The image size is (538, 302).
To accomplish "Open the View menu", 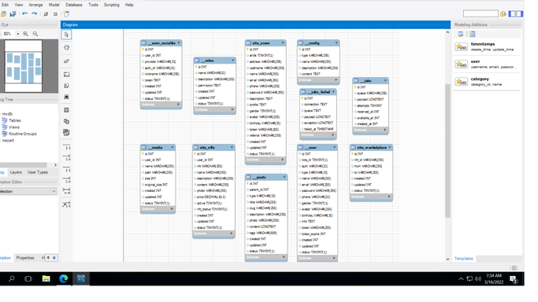I will [19, 5].
